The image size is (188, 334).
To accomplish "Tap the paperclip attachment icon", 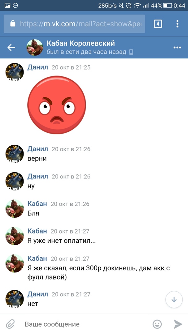I will coord(10,324).
